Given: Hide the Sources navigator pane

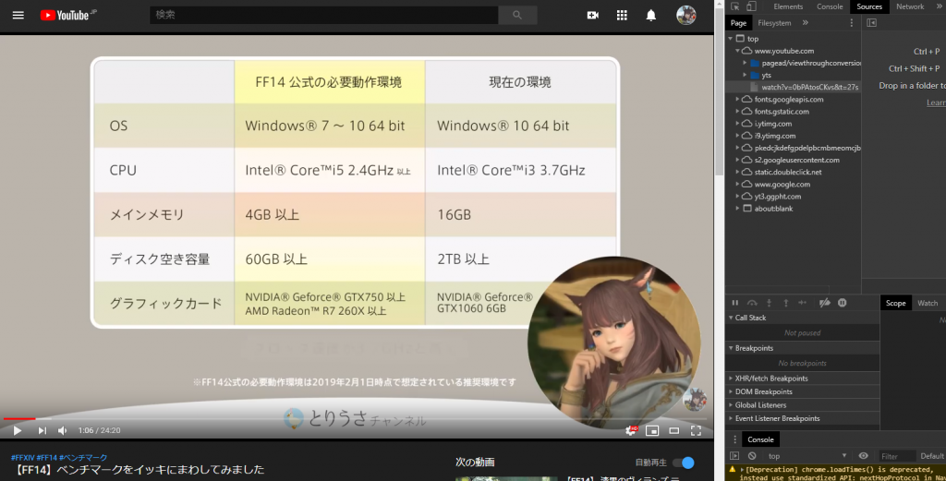Looking at the screenshot, I should pos(872,23).
